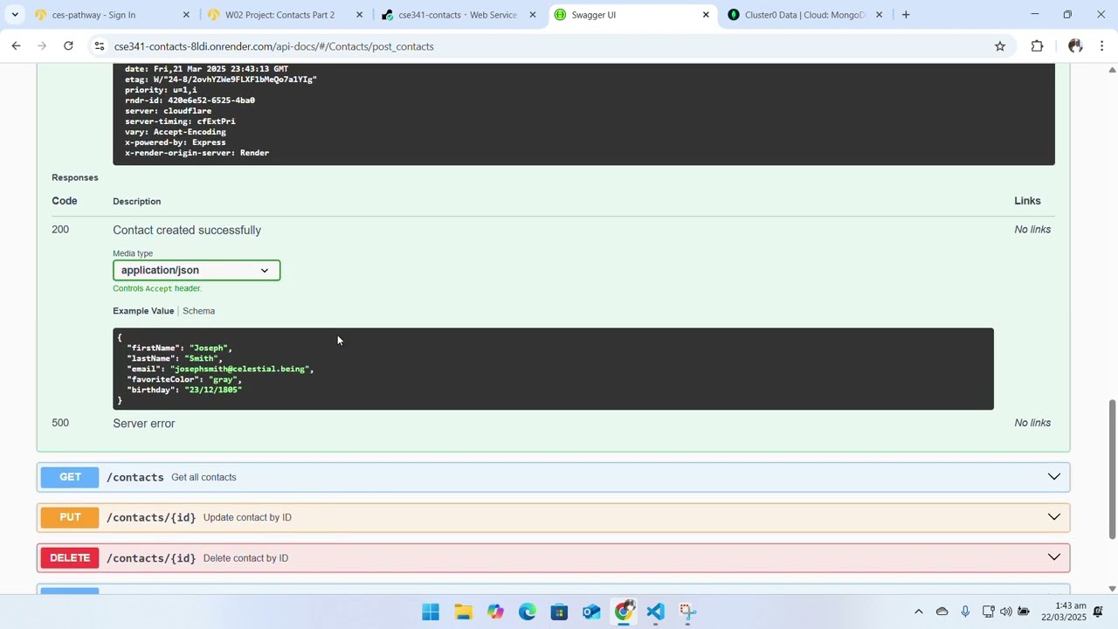This screenshot has width=1118, height=629.
Task: Click the /contacts/{id} path in PUT row
Action: (x=151, y=518)
